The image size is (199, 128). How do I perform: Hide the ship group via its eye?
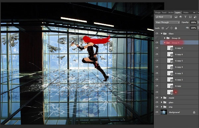(157, 107)
